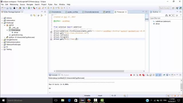
Task: Click the console vertical scrollbar thumb
Action: [181, 86]
